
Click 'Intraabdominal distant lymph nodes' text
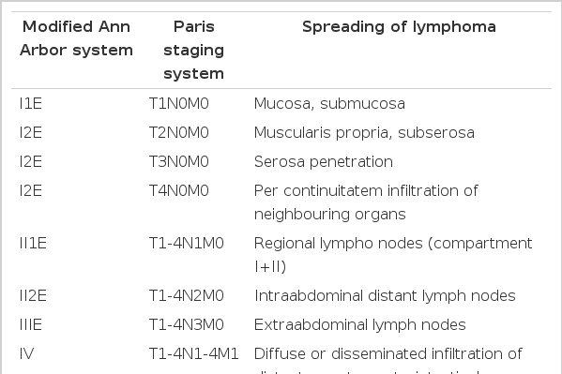385,296
